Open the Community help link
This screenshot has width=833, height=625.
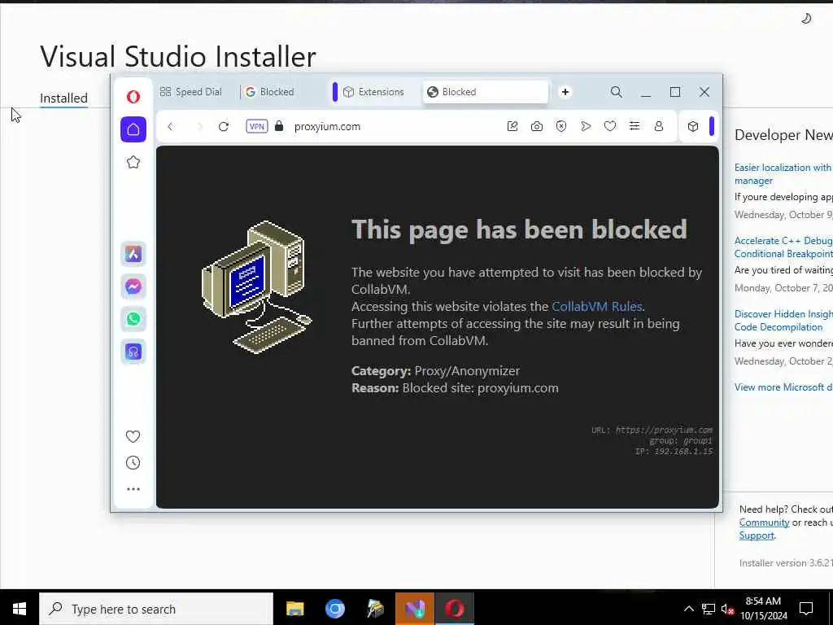click(764, 522)
